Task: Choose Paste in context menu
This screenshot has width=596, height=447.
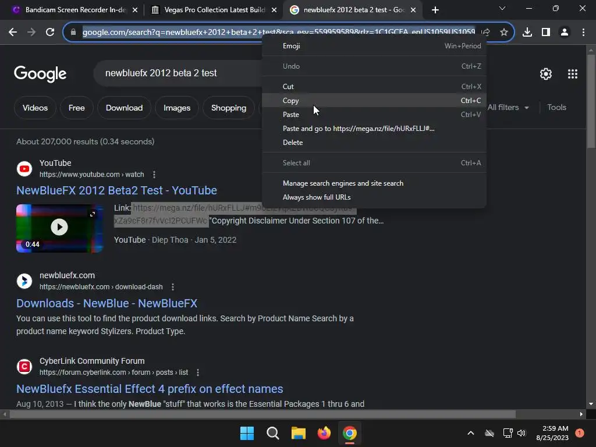Action: point(374,115)
